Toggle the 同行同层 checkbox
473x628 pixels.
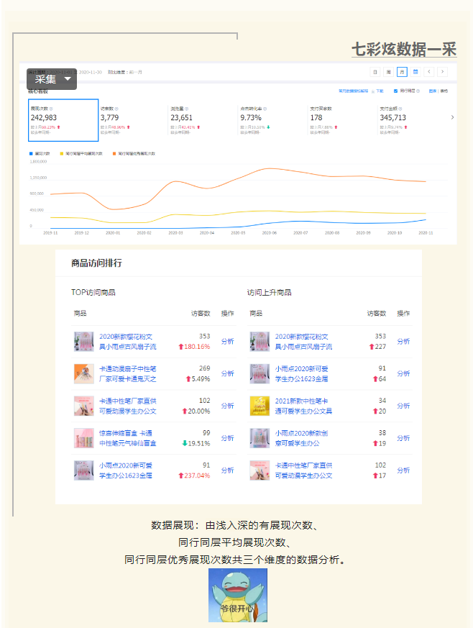(x=395, y=91)
